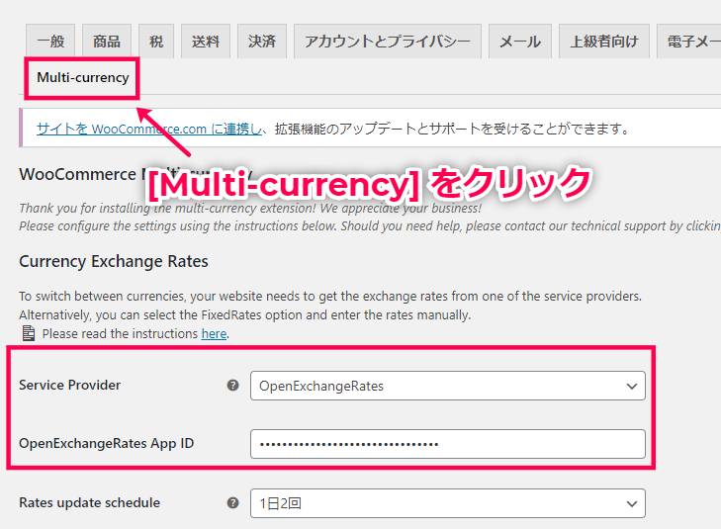Click the 'Service Provider' label
This screenshot has width=721, height=529.
tap(70, 386)
